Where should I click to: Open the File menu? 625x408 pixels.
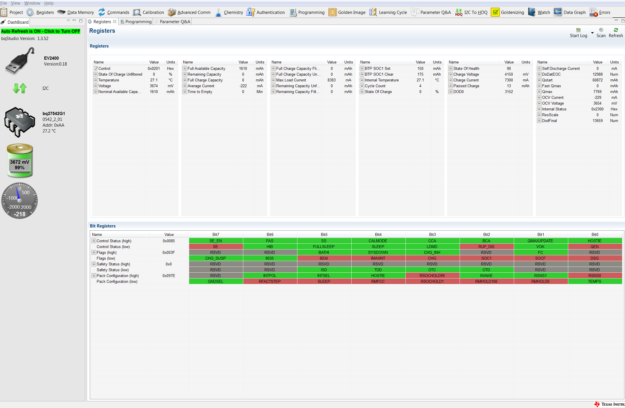point(3,3)
